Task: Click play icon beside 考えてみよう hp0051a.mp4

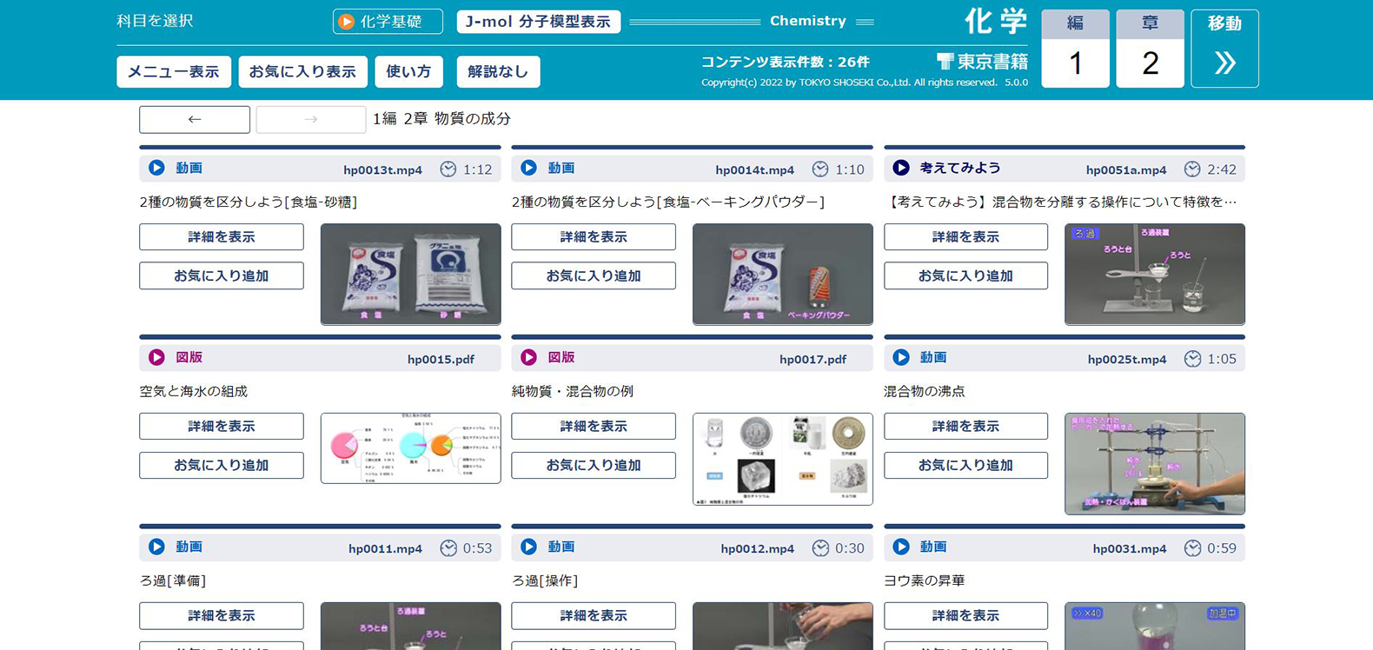Action: [x=901, y=169]
